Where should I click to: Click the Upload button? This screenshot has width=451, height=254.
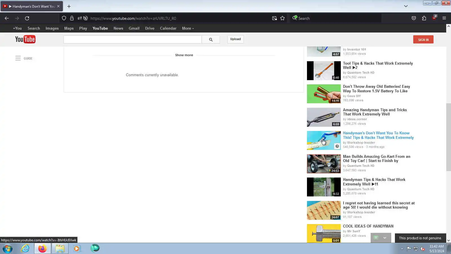235,39
